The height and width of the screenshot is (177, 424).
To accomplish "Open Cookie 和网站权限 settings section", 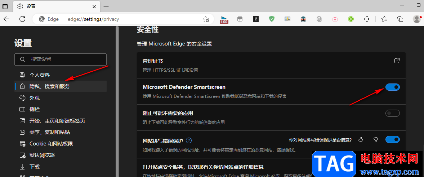I will [51, 144].
